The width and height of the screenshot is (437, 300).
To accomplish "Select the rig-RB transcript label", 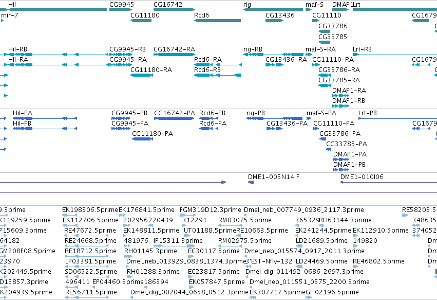I will click(x=253, y=49).
